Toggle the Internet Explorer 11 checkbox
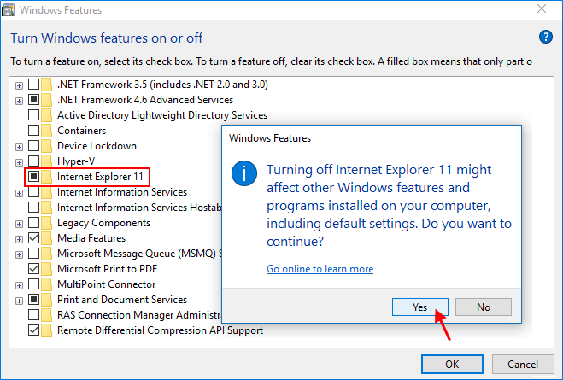The width and height of the screenshot is (563, 380). (34, 177)
